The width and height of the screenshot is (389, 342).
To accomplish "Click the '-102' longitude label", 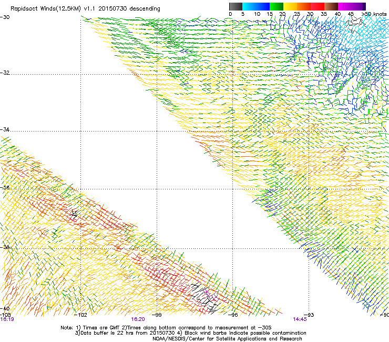I will click(x=80, y=315).
